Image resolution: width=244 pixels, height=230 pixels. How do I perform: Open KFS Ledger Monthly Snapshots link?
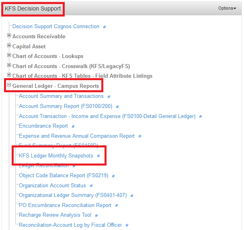point(56,155)
